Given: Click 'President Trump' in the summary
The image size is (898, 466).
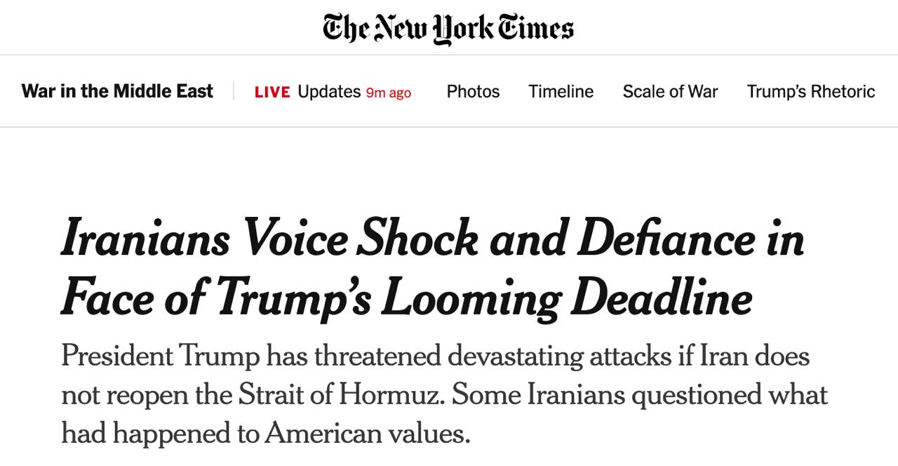Looking at the screenshot, I should coord(160,356).
